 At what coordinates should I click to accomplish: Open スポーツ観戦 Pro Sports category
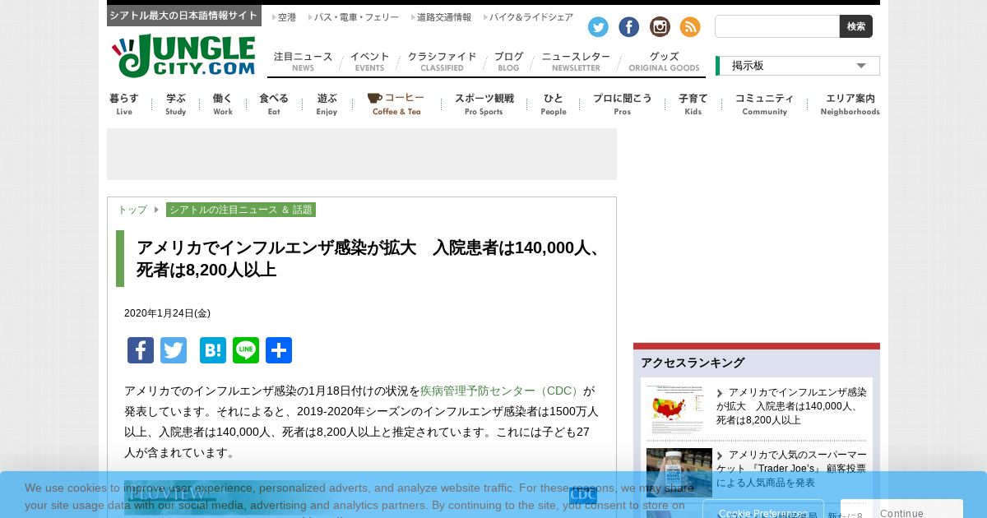[484, 104]
